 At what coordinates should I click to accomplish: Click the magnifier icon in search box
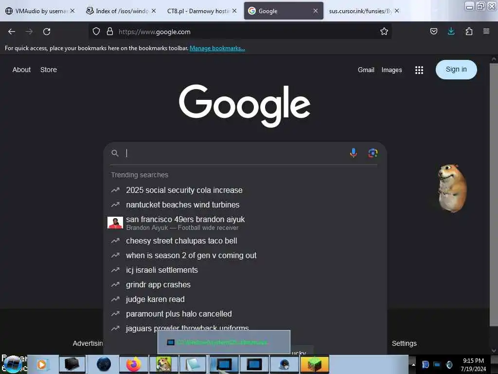(115, 153)
